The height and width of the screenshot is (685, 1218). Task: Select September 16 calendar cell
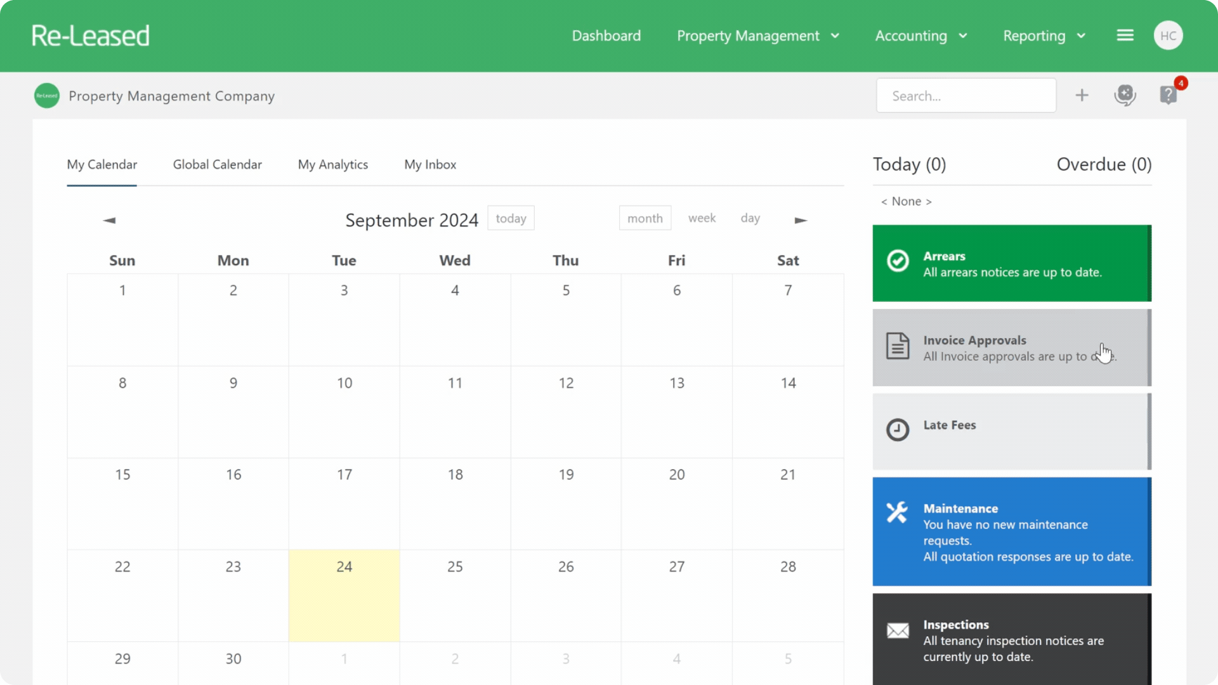[x=233, y=504]
